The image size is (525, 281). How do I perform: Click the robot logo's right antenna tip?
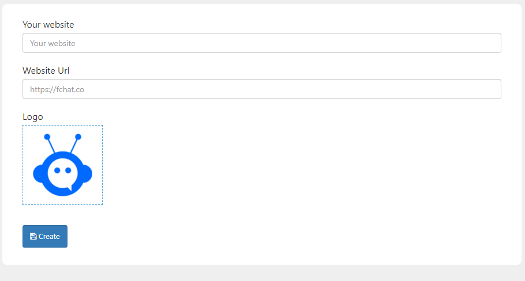[x=78, y=136]
